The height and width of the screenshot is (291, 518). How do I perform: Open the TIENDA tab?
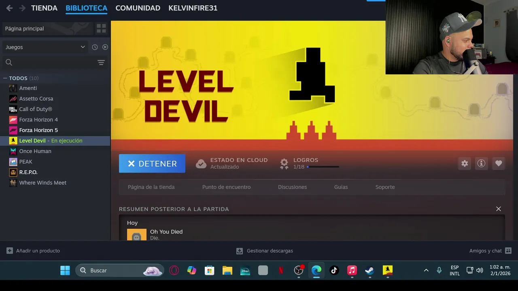coord(44,8)
